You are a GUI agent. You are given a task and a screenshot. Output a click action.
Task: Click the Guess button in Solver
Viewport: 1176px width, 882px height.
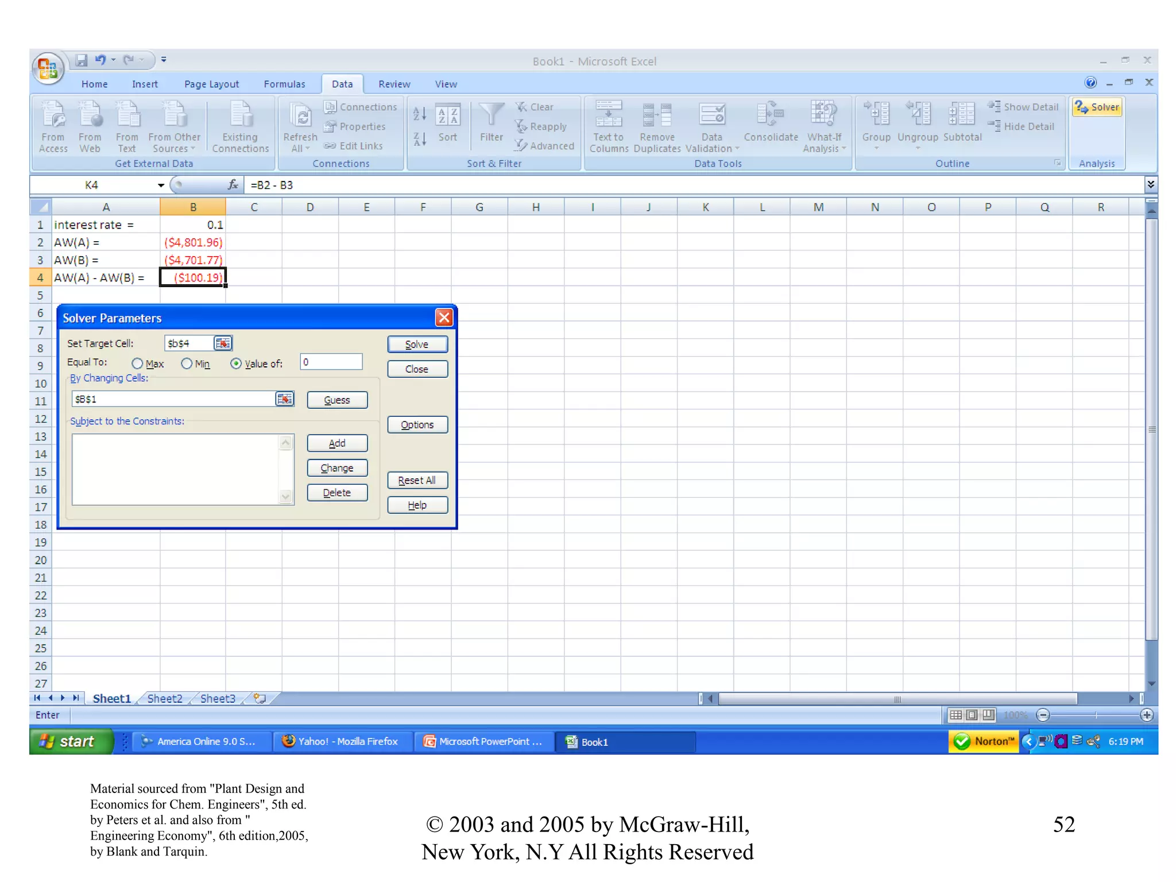pyautogui.click(x=337, y=400)
